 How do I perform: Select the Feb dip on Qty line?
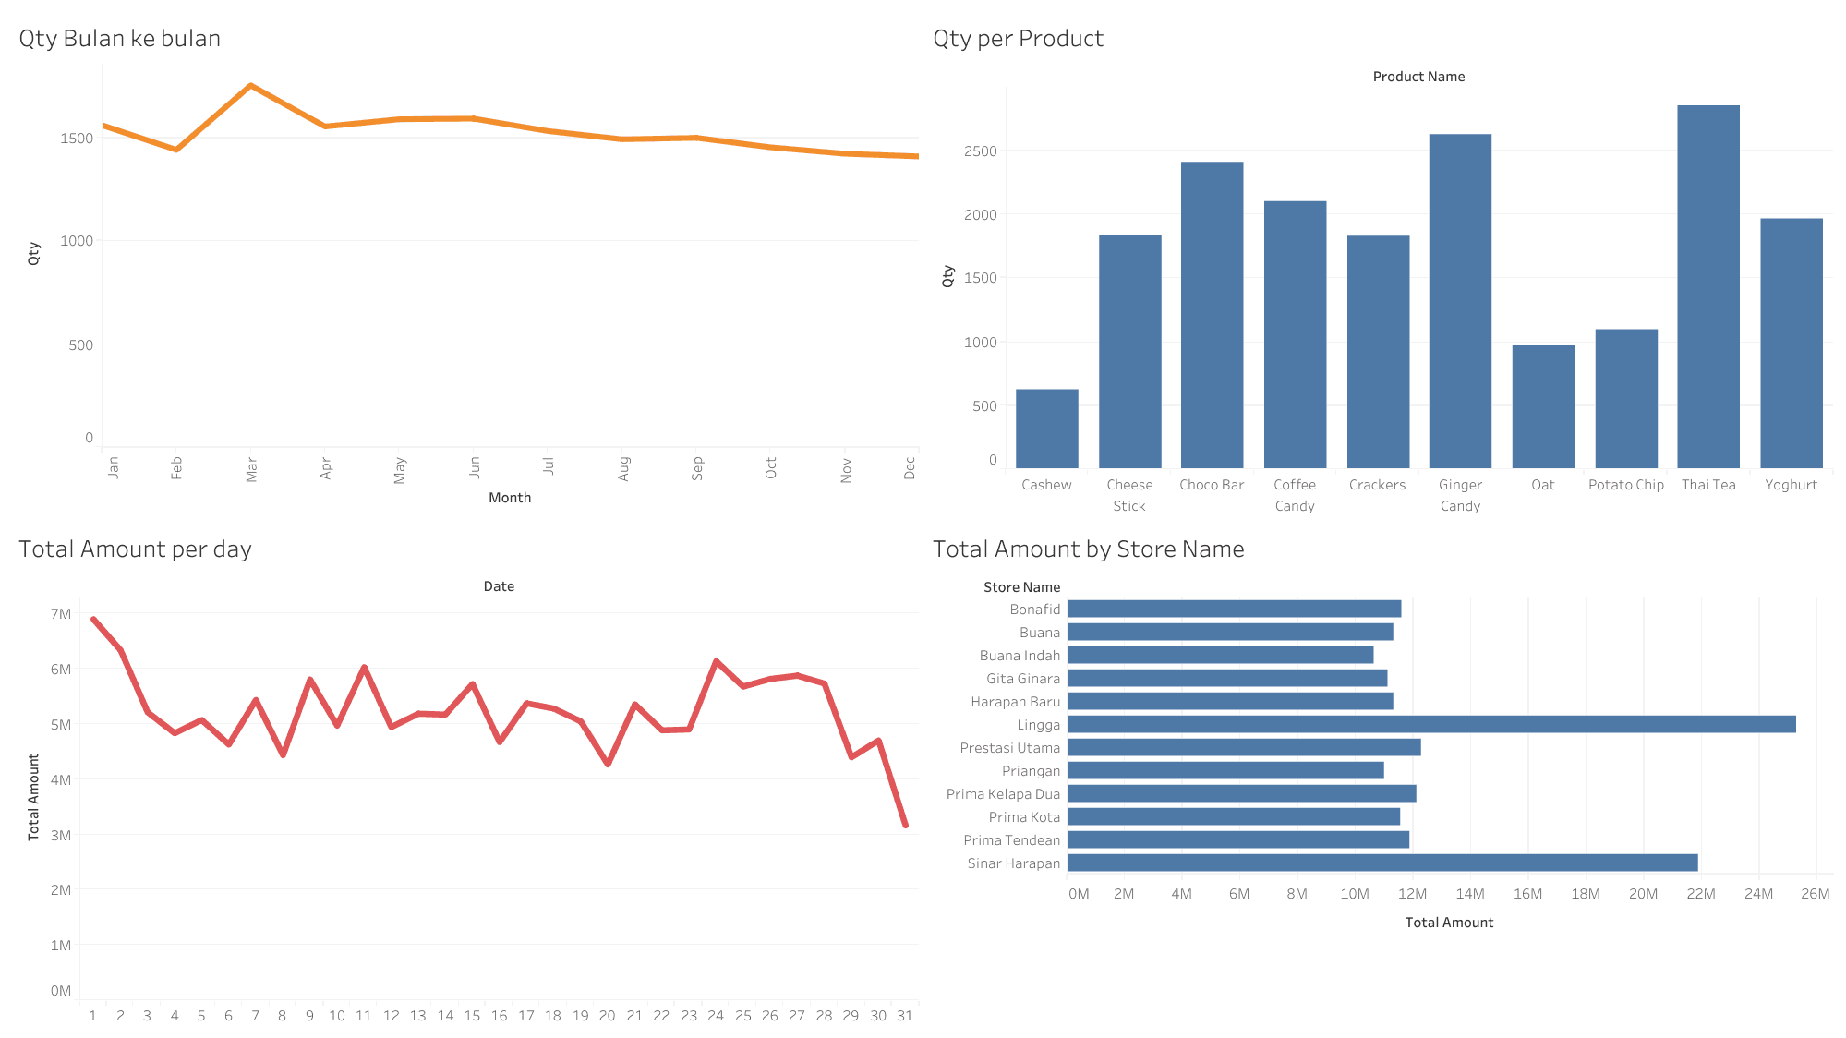[x=176, y=149]
